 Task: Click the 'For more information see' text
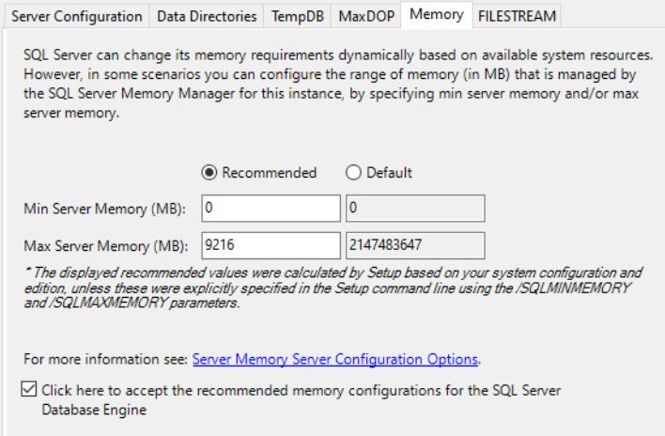pos(106,359)
